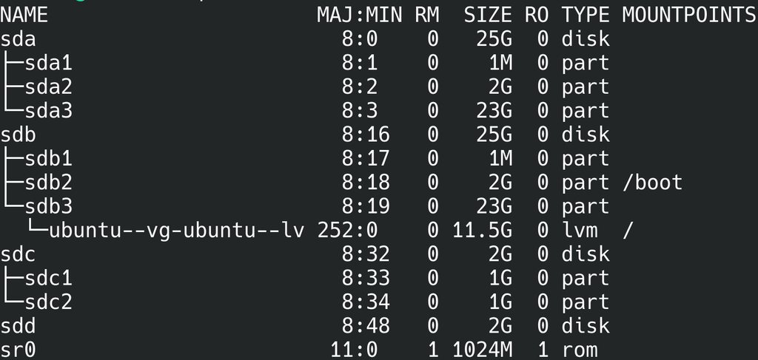Select the sda1 partition entry
The image size is (758, 360).
click(48, 64)
